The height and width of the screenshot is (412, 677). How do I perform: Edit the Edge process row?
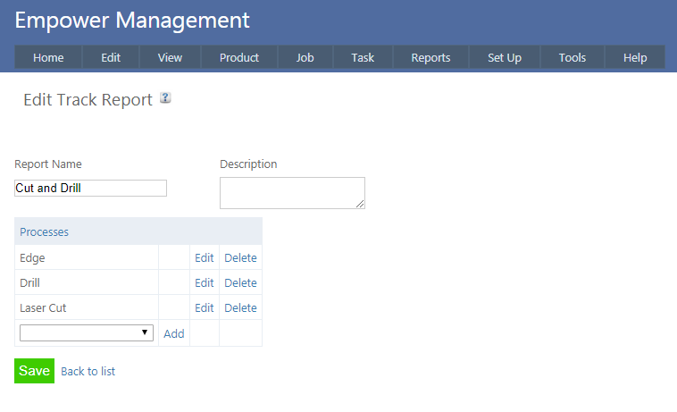(205, 258)
